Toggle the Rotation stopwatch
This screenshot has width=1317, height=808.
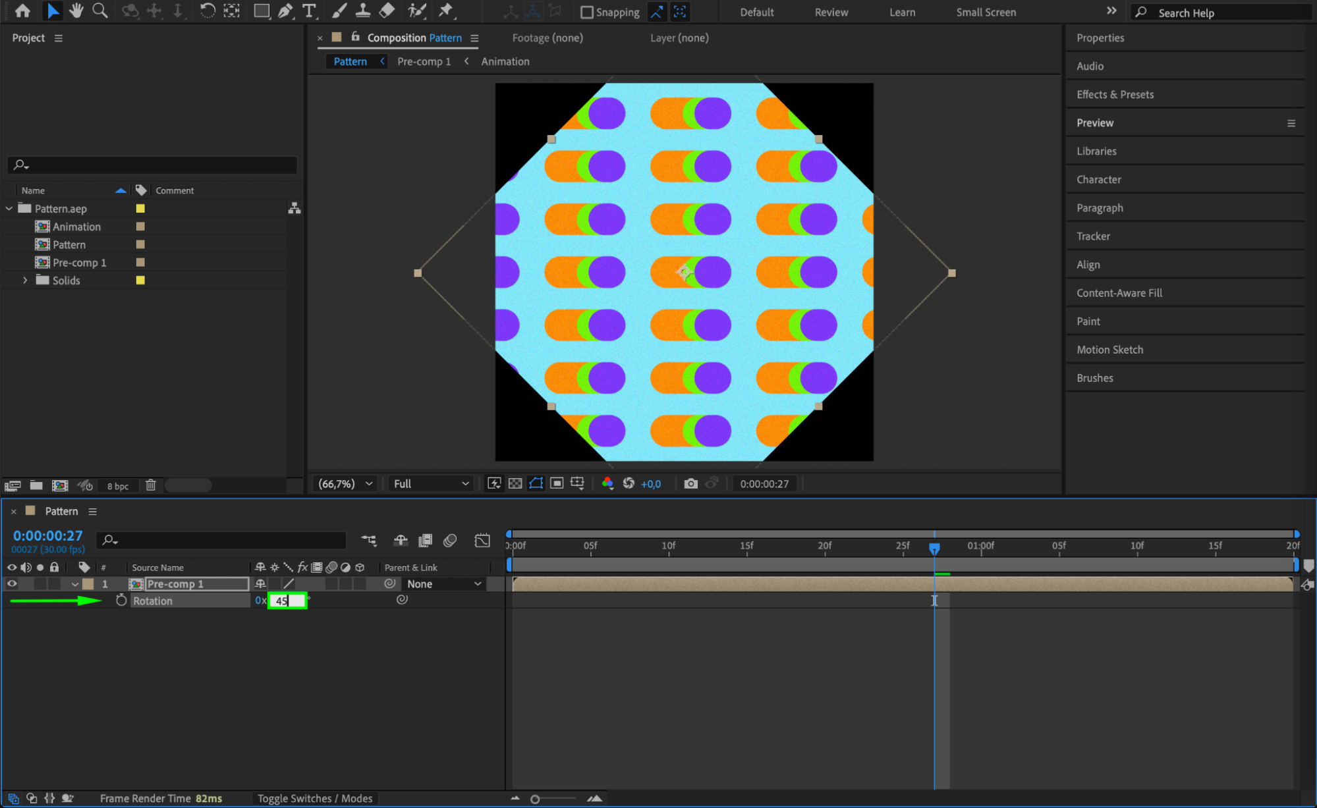coord(121,600)
